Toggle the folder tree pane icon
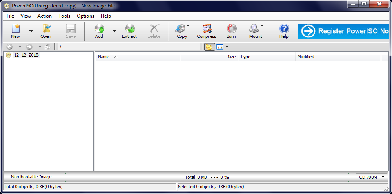 (x=209, y=47)
